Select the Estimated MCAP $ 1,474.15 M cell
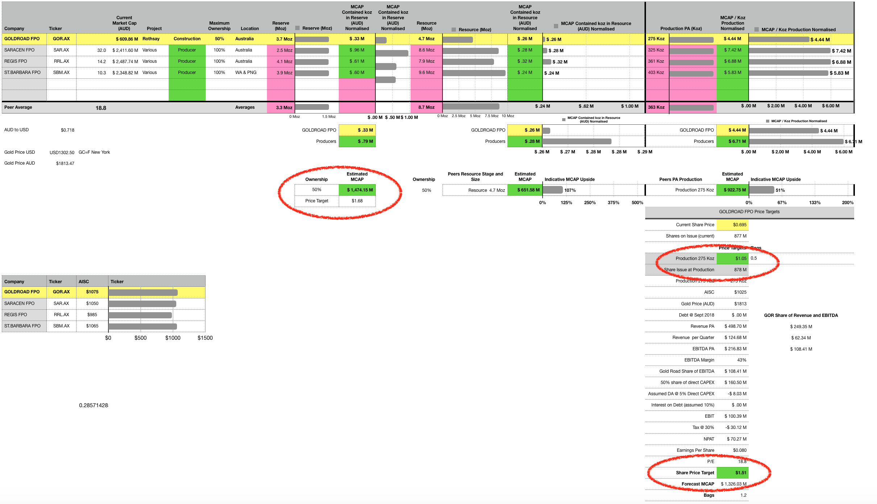Viewport: 877px width, 504px height. [357, 190]
